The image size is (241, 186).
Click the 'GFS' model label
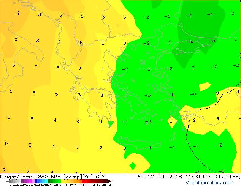coord(100,177)
